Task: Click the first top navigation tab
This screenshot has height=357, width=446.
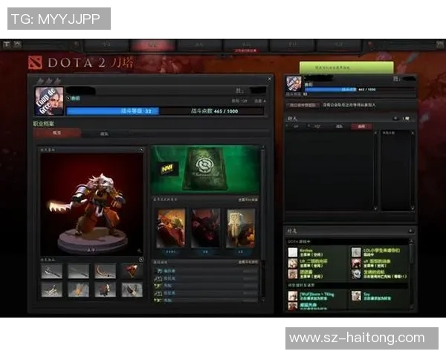Action: pos(106,45)
